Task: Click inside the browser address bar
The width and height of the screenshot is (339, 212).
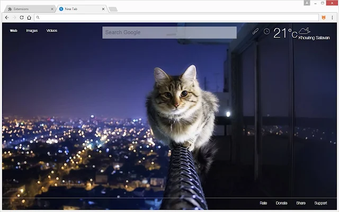Action: [x=176, y=17]
